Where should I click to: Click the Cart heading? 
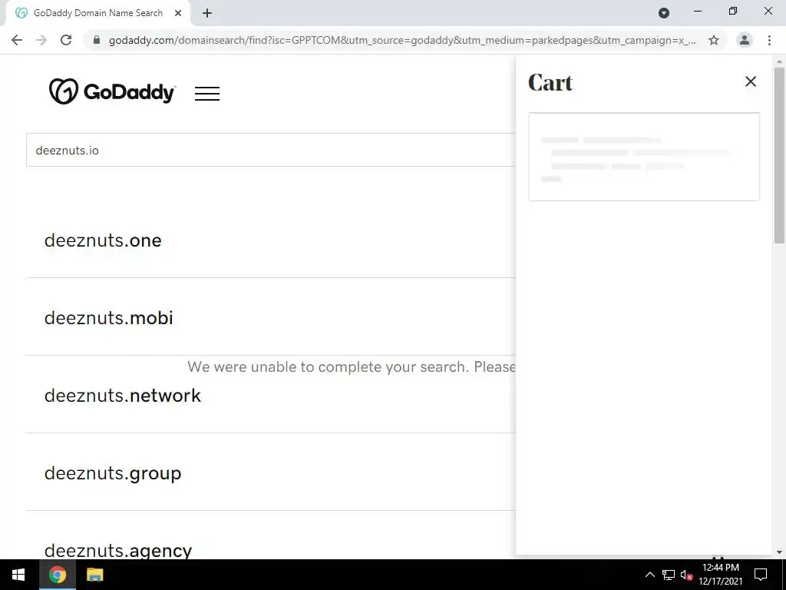(x=550, y=83)
